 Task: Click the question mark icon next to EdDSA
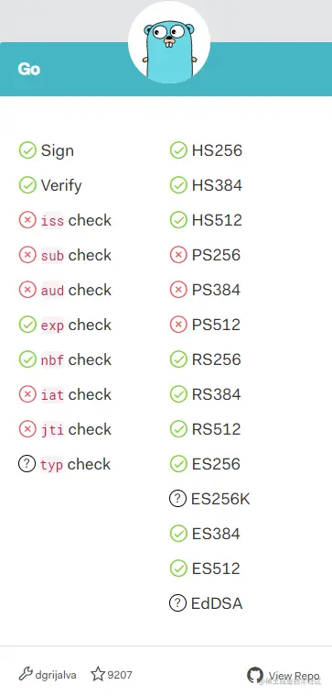click(177, 603)
